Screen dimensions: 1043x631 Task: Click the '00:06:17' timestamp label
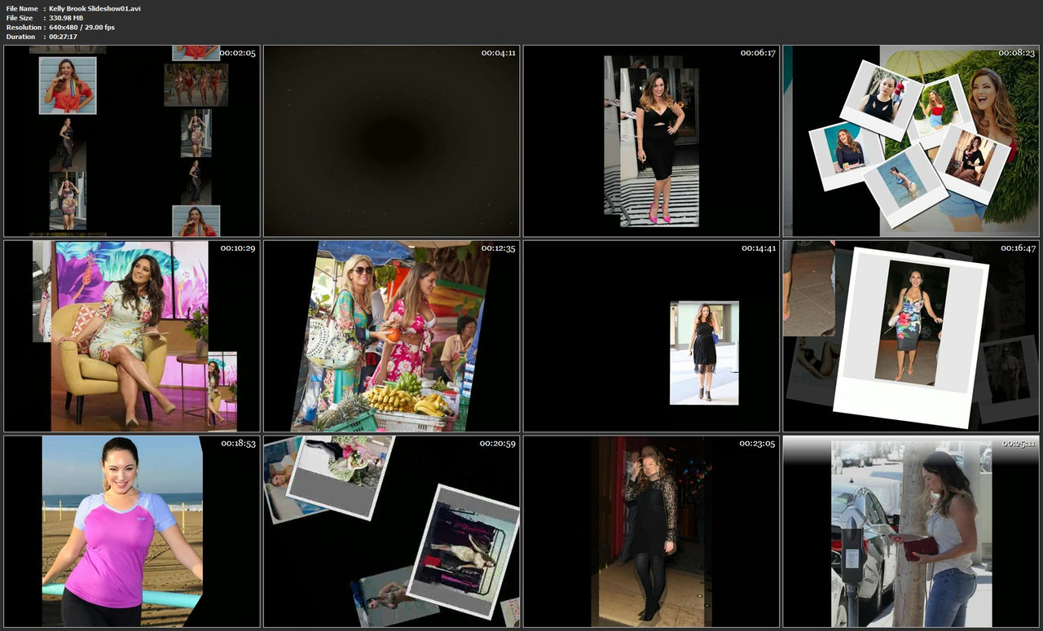[758, 53]
